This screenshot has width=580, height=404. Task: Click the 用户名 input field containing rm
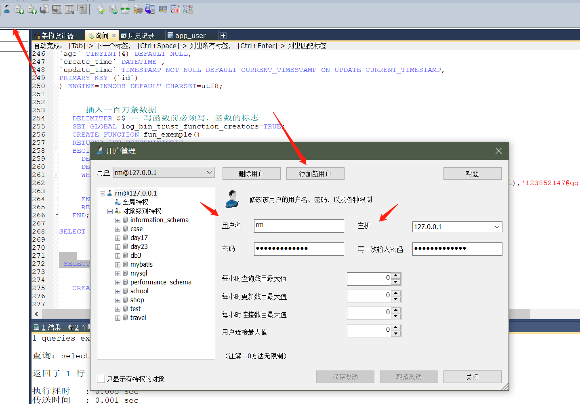[x=299, y=226]
